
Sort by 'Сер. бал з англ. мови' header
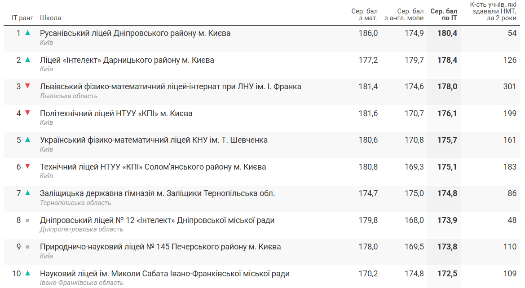pos(404,14)
